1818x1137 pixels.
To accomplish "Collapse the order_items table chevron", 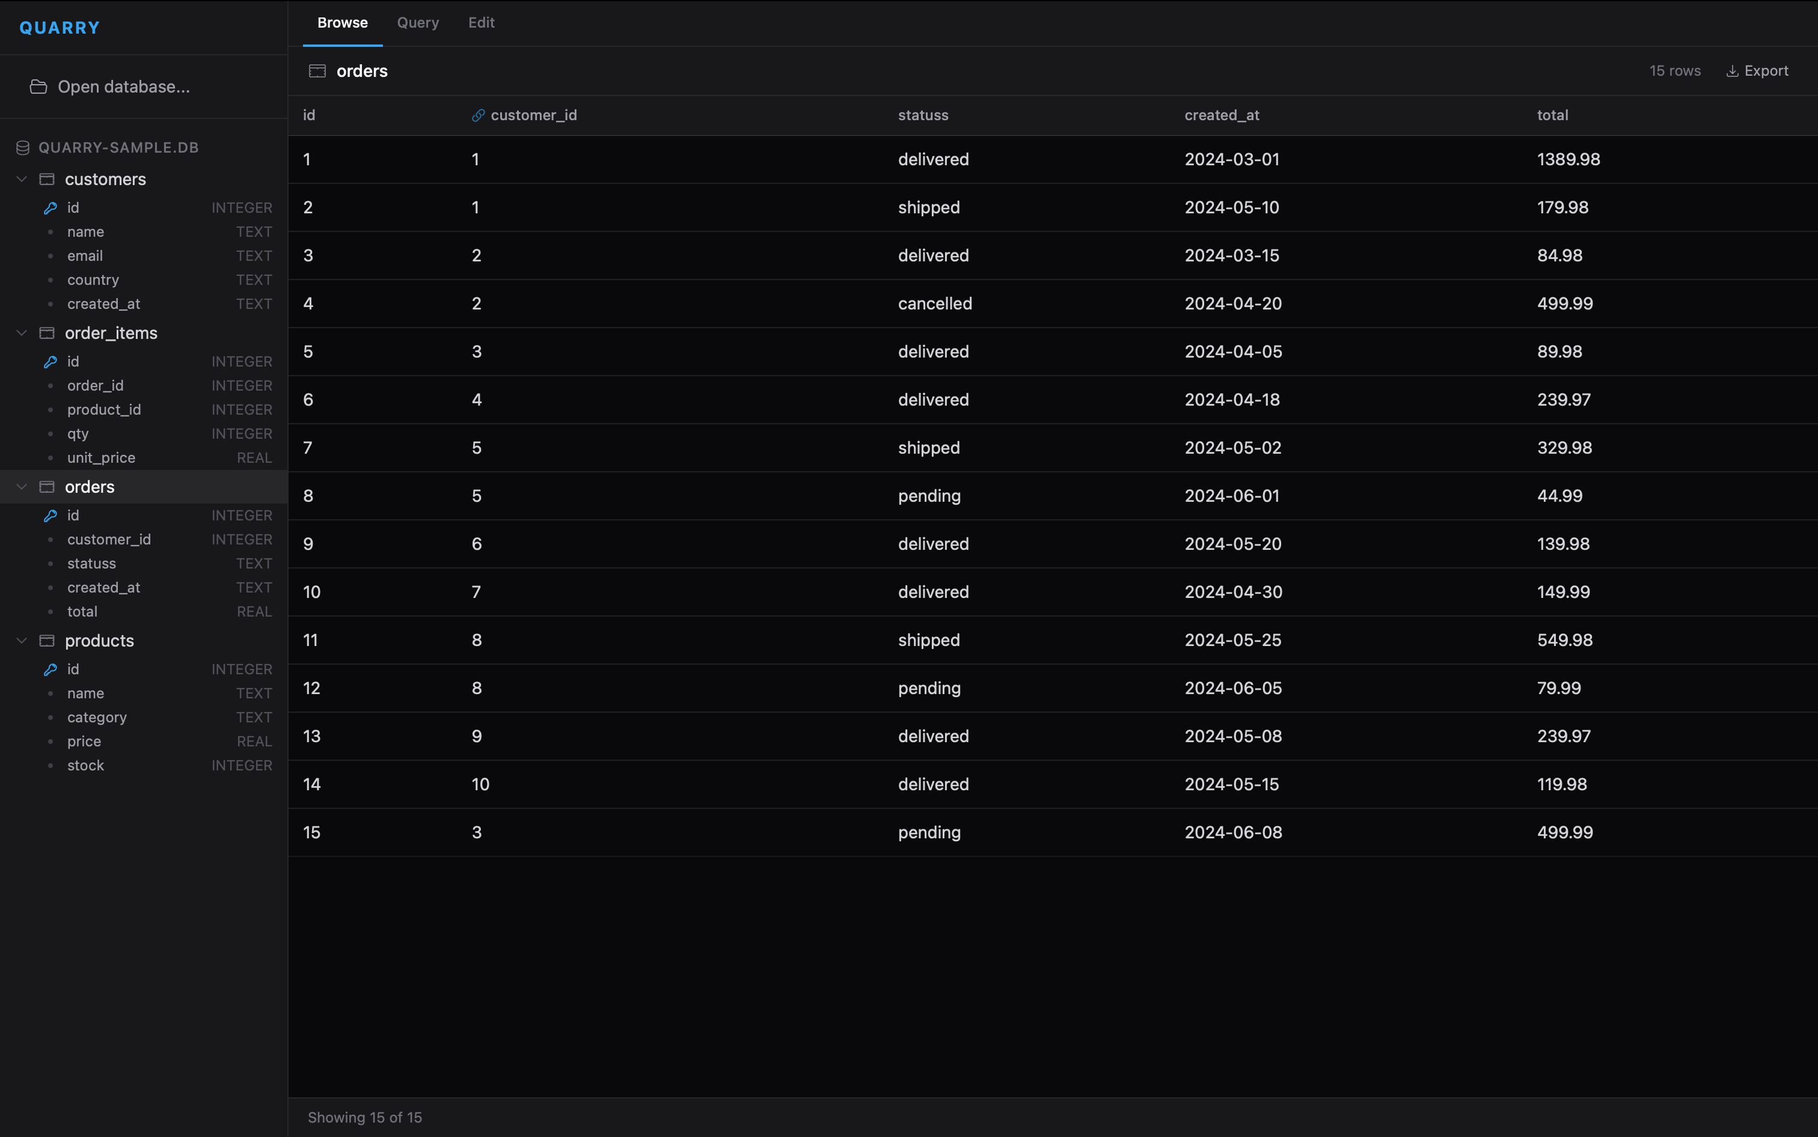I will 22,333.
